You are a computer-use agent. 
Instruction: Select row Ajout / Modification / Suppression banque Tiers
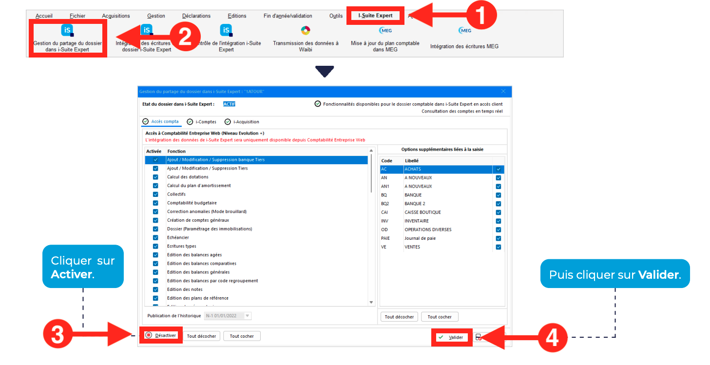pyautogui.click(x=257, y=160)
